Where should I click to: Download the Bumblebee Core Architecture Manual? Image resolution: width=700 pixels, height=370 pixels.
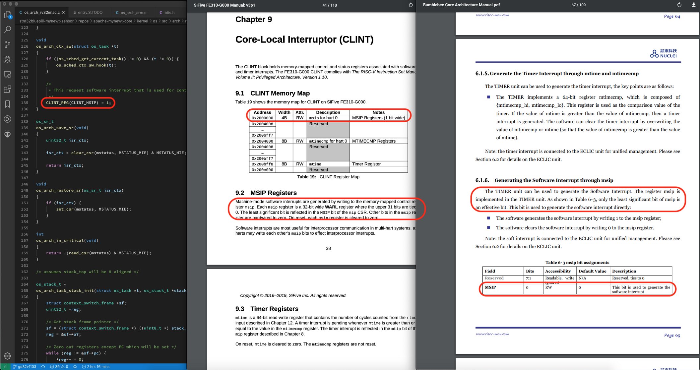point(693,5)
